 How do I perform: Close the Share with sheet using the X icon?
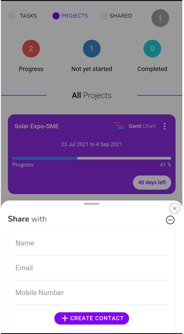(175, 208)
